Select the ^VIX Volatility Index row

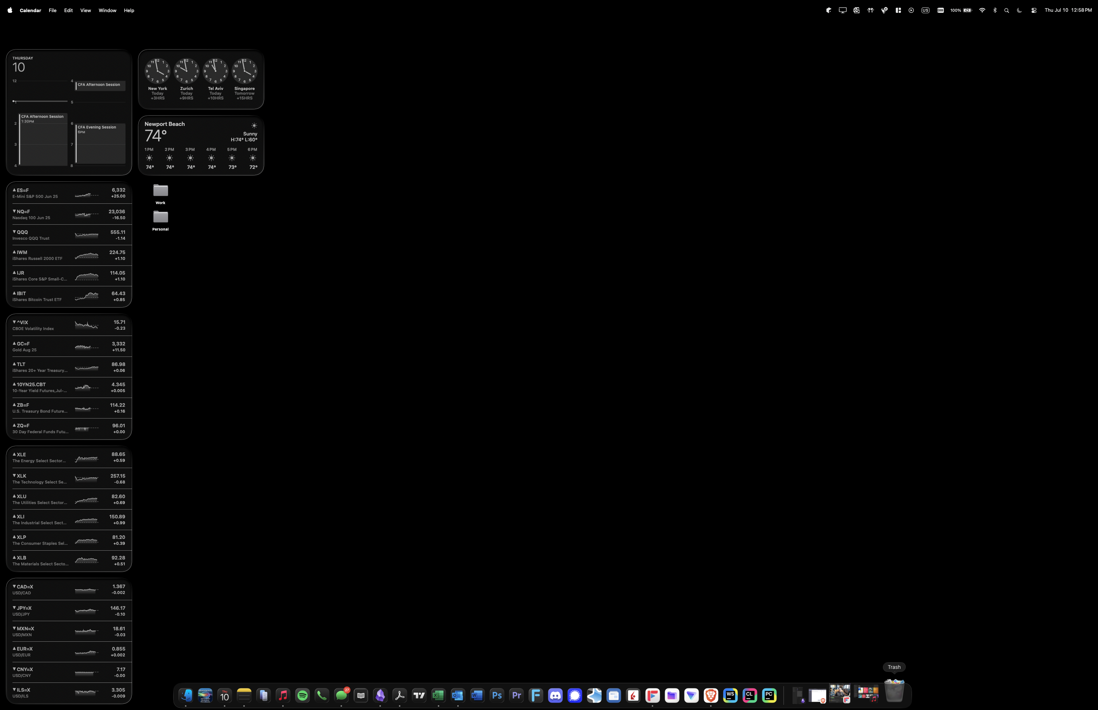click(69, 325)
